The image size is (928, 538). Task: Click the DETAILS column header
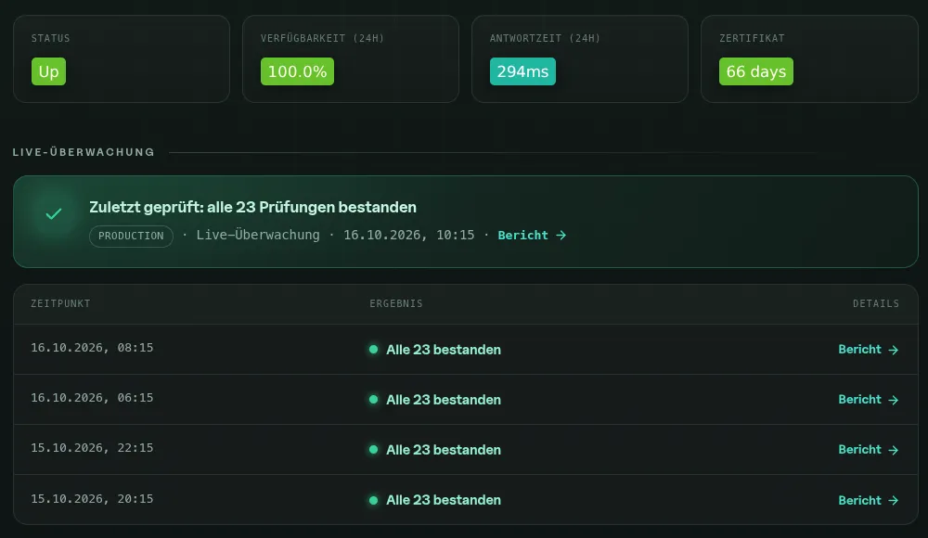(876, 303)
